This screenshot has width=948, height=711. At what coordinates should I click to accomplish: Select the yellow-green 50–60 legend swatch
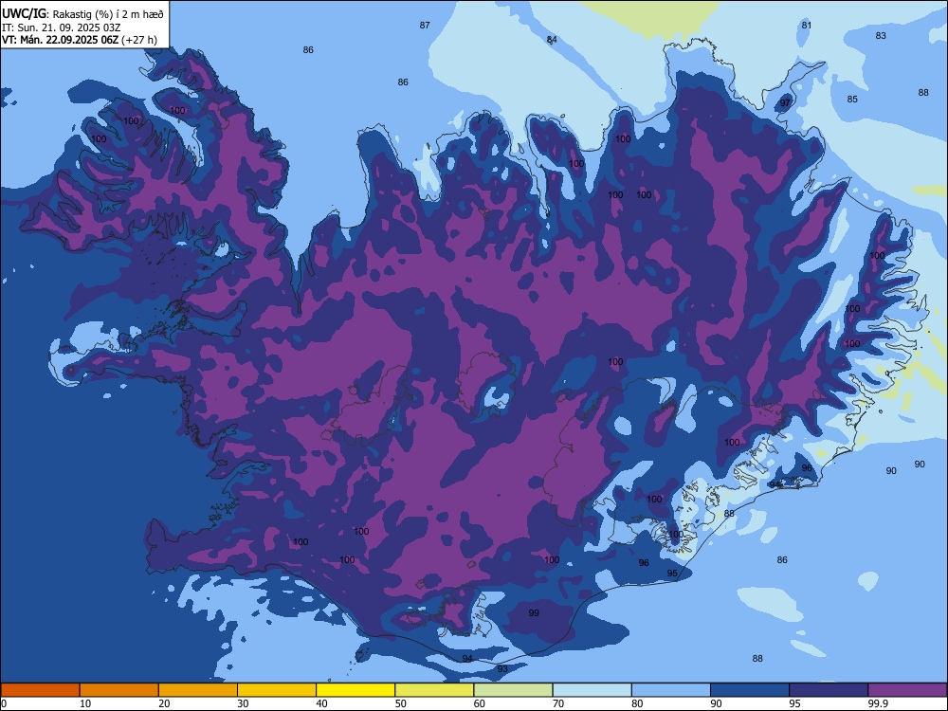[434, 690]
